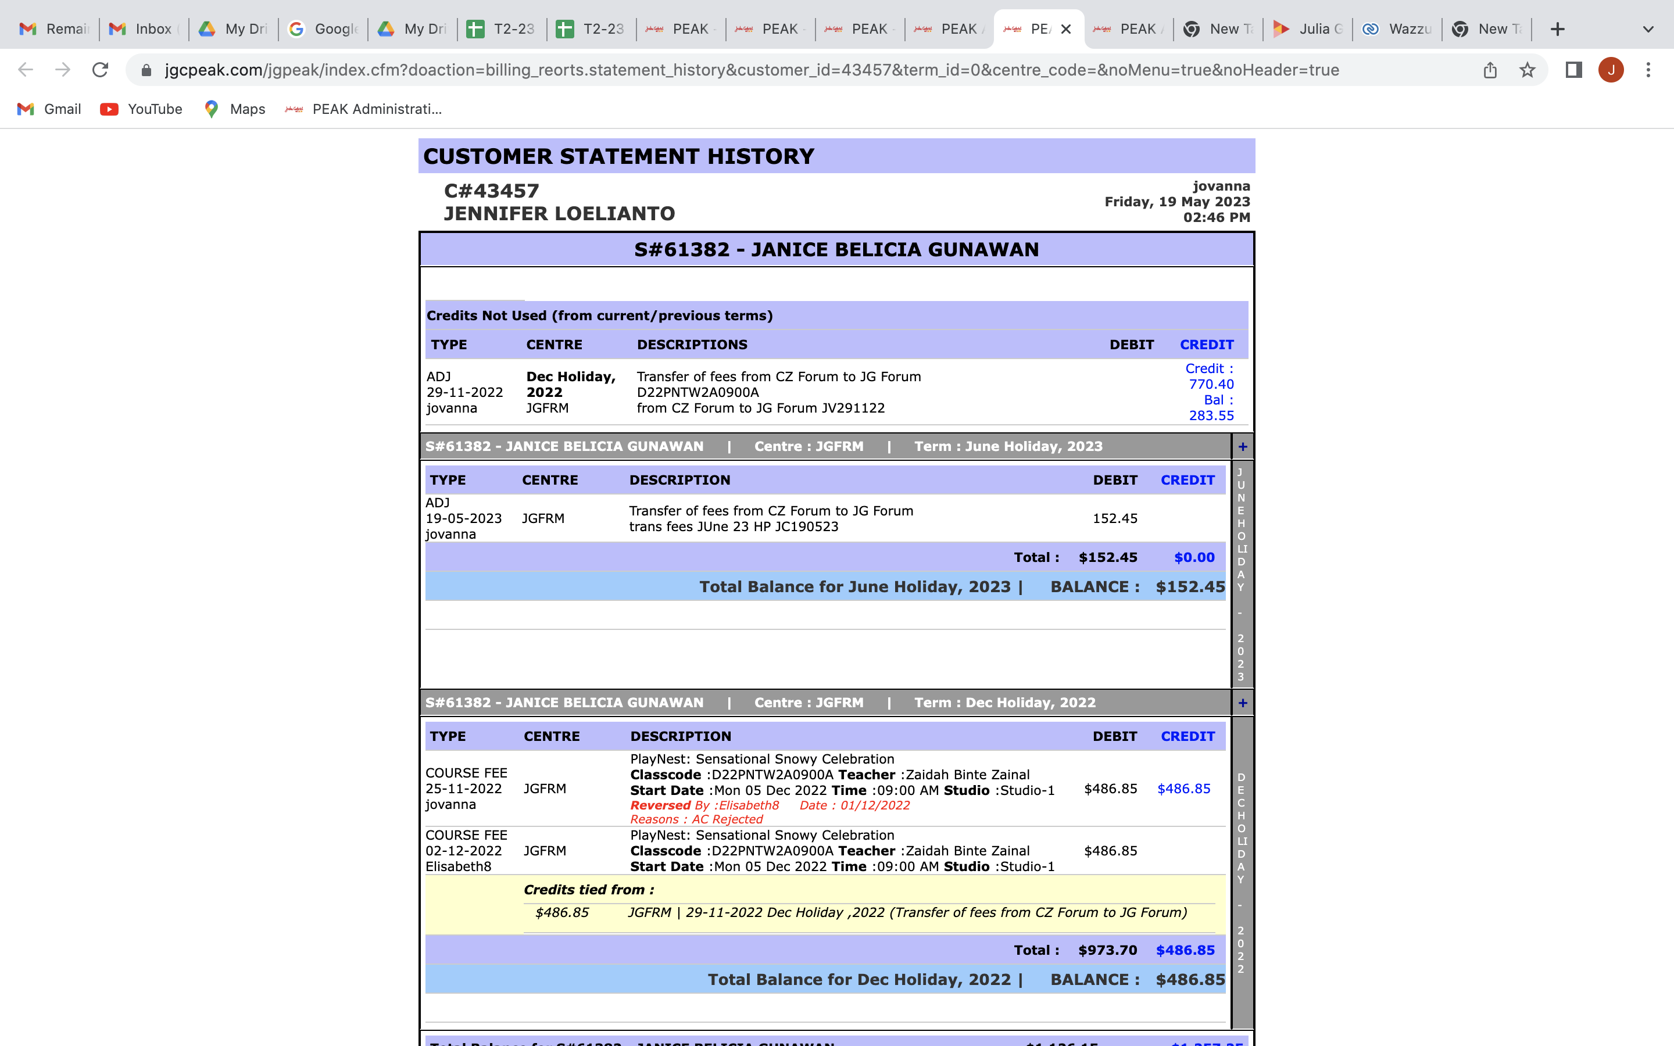Bookmark this page with star icon
Image resolution: width=1674 pixels, height=1046 pixels.
1528,70
